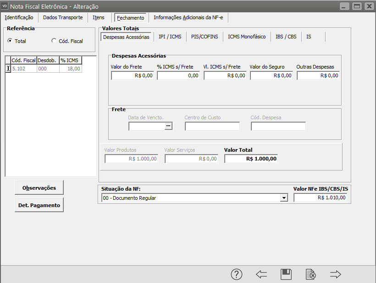
Task: Expand the Situação da NF dropdown
Action: coord(284,198)
